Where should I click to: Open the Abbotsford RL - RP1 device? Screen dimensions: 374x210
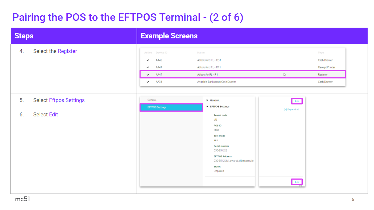[209, 67]
